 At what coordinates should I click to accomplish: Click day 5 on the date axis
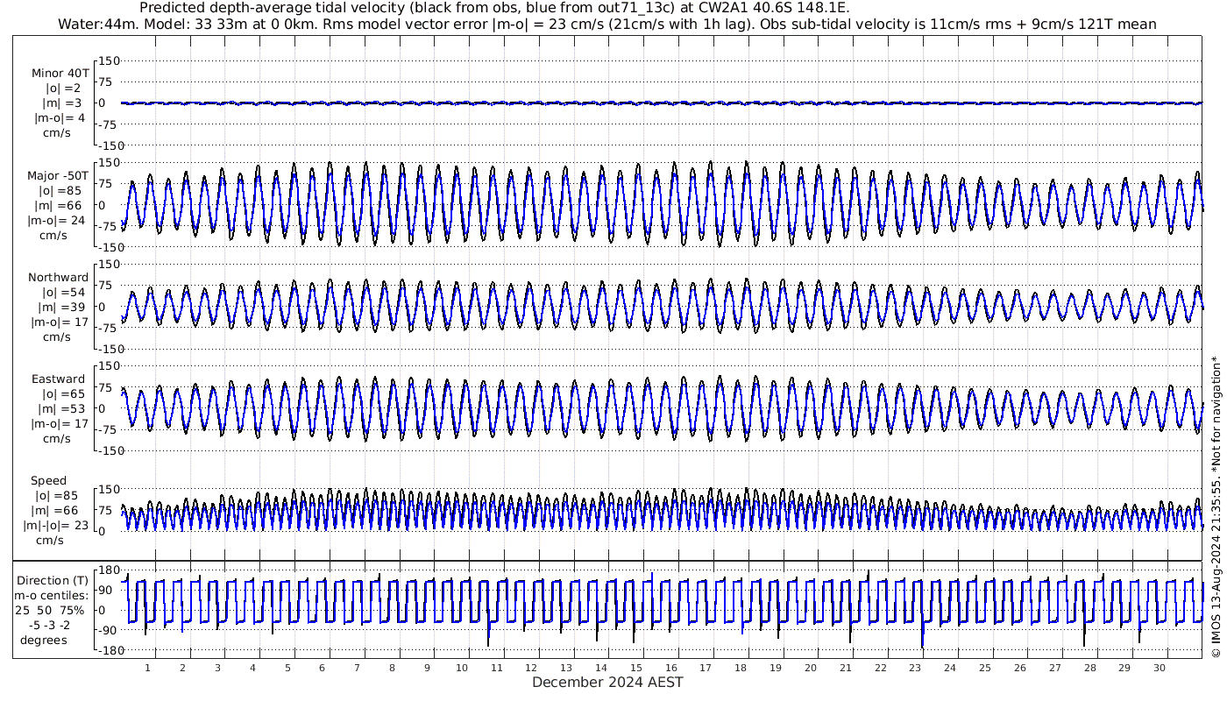(x=287, y=668)
